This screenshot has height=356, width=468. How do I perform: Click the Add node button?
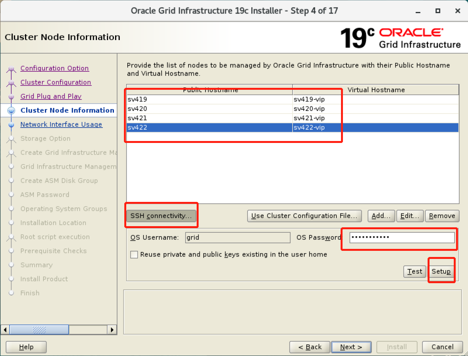pos(381,216)
